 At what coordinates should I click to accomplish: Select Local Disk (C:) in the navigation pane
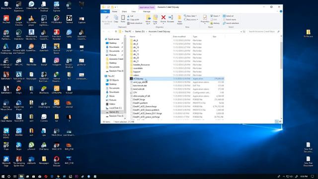(x=115, y=108)
